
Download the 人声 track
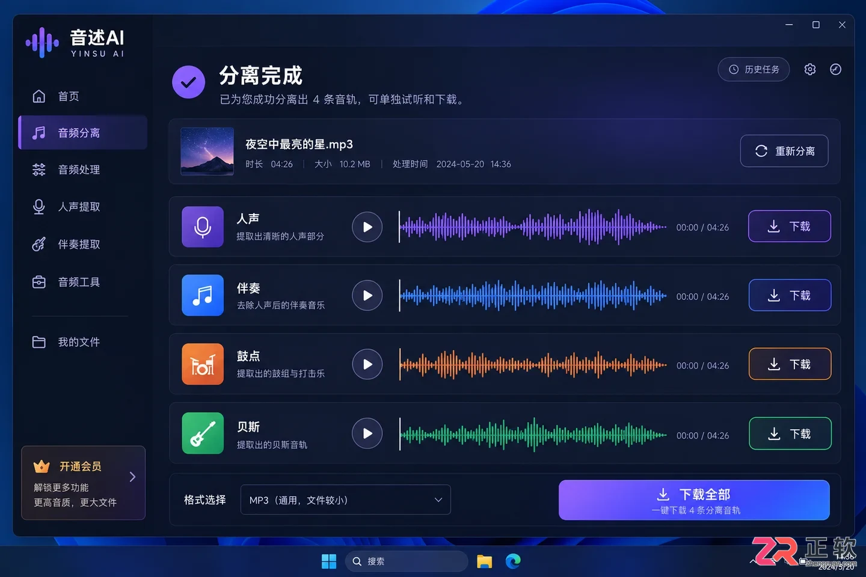click(790, 227)
